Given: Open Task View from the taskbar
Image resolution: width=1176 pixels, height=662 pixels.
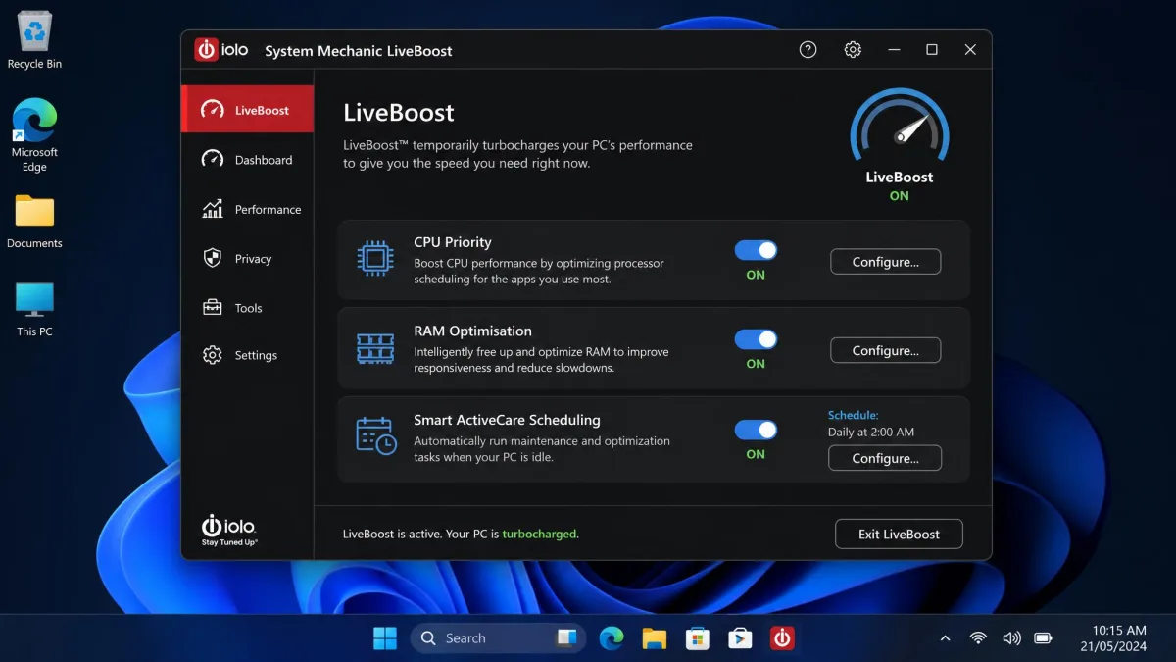Looking at the screenshot, I should pos(566,638).
